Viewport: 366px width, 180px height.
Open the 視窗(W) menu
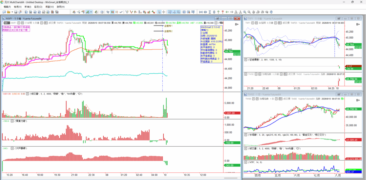[x=49, y=7]
